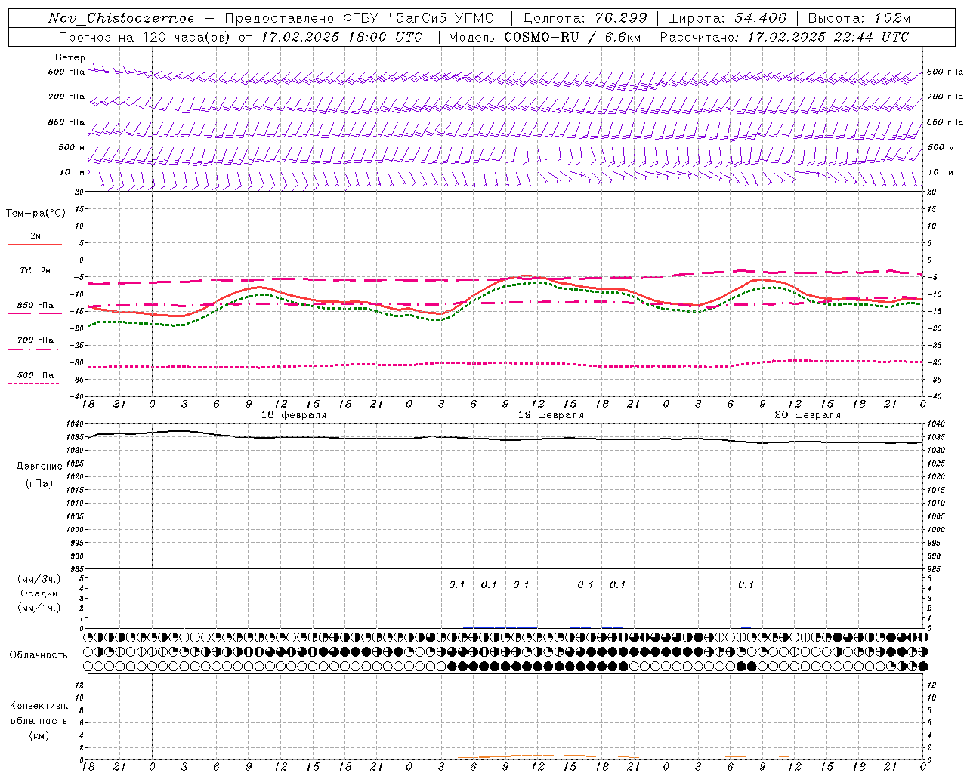Click the model name COSMO-RU / 6.6км
The width and height of the screenshot is (967, 773).
[571, 37]
